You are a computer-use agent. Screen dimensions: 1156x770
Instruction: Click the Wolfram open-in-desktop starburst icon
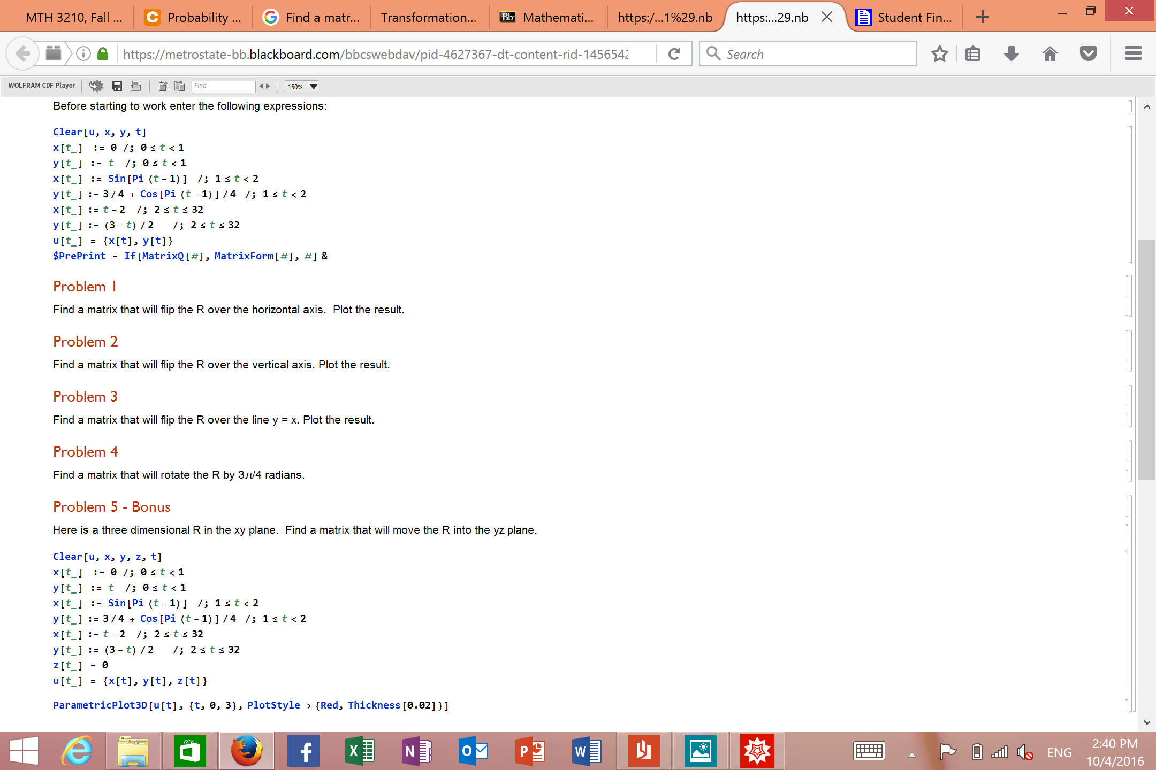point(96,86)
